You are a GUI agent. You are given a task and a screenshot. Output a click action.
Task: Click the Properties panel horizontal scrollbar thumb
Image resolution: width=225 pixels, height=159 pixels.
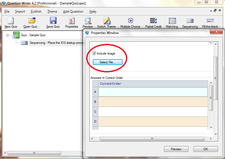152,139
